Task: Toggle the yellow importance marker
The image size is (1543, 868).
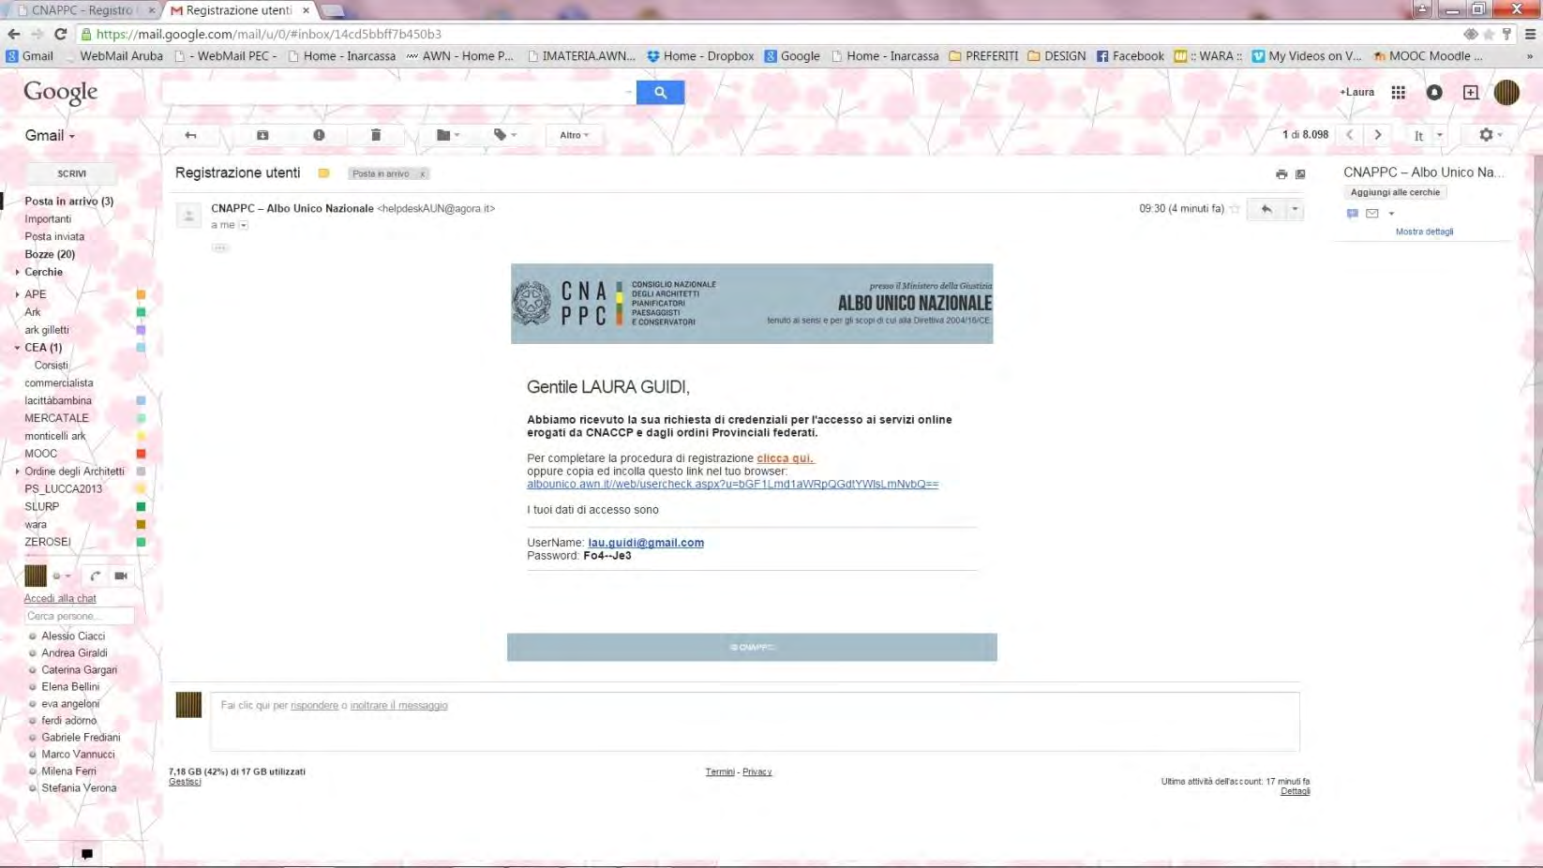Action: pyautogui.click(x=323, y=173)
